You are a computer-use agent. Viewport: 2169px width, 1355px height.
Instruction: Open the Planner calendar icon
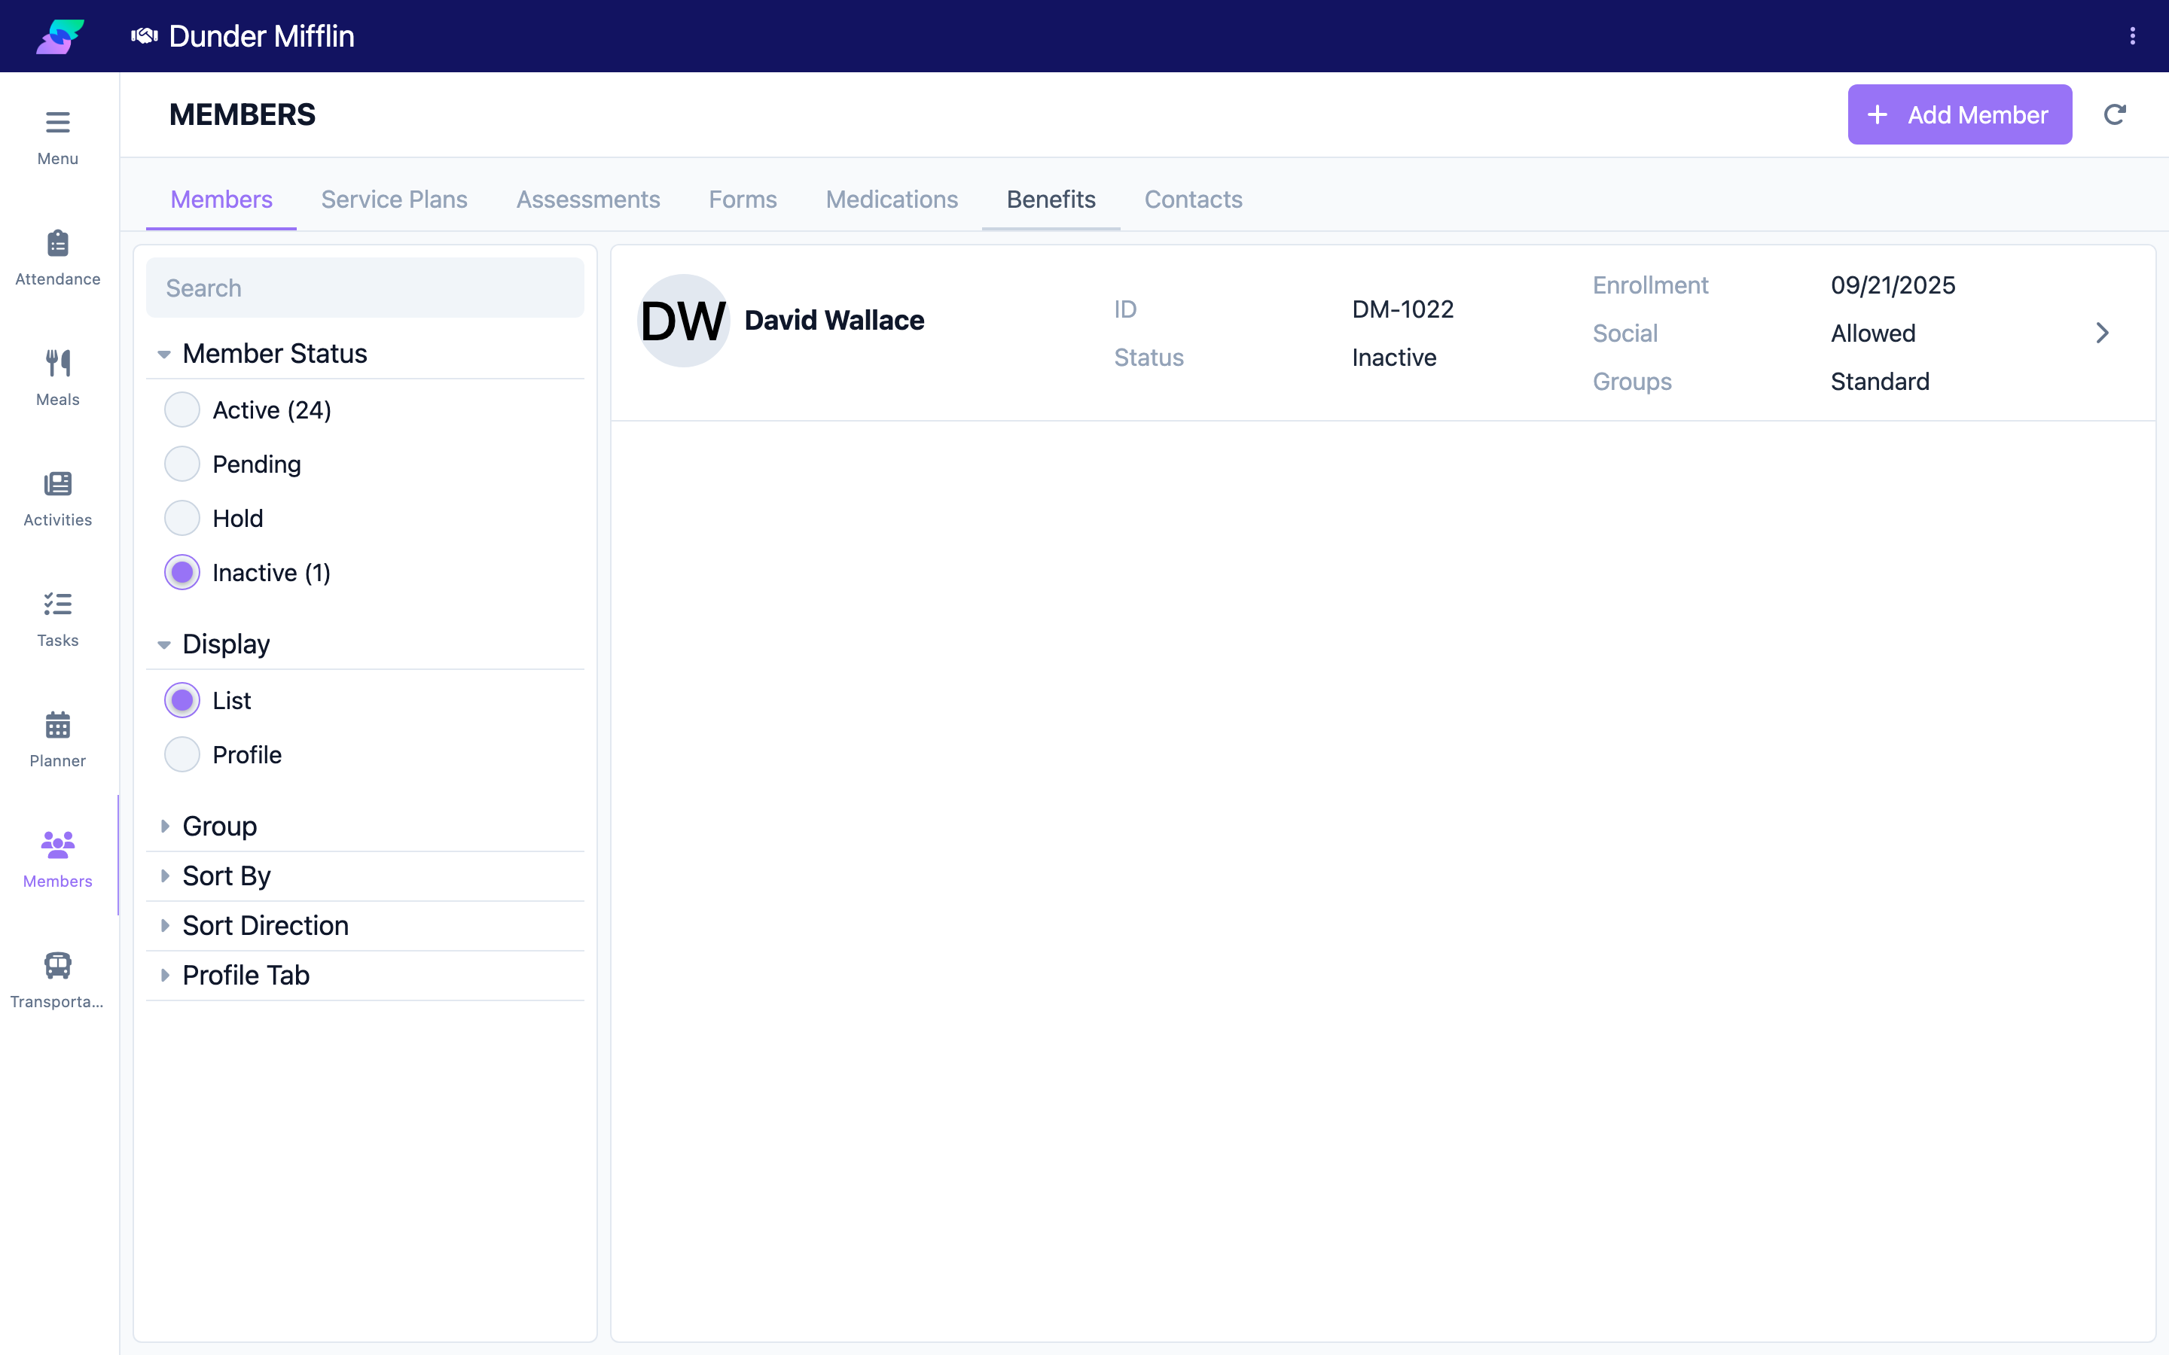pyautogui.click(x=57, y=725)
